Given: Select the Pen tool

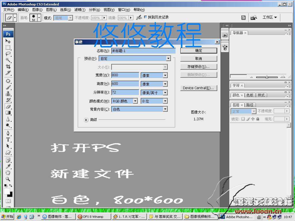Looking at the screenshot, I should click(x=8, y=133).
